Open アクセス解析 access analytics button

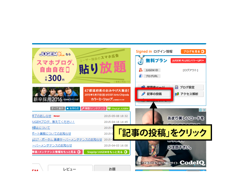tap(187, 94)
